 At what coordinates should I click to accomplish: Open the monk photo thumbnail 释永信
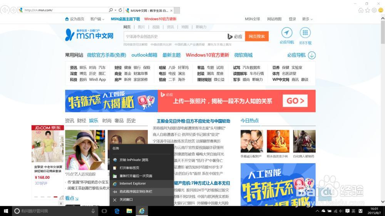coord(278,142)
